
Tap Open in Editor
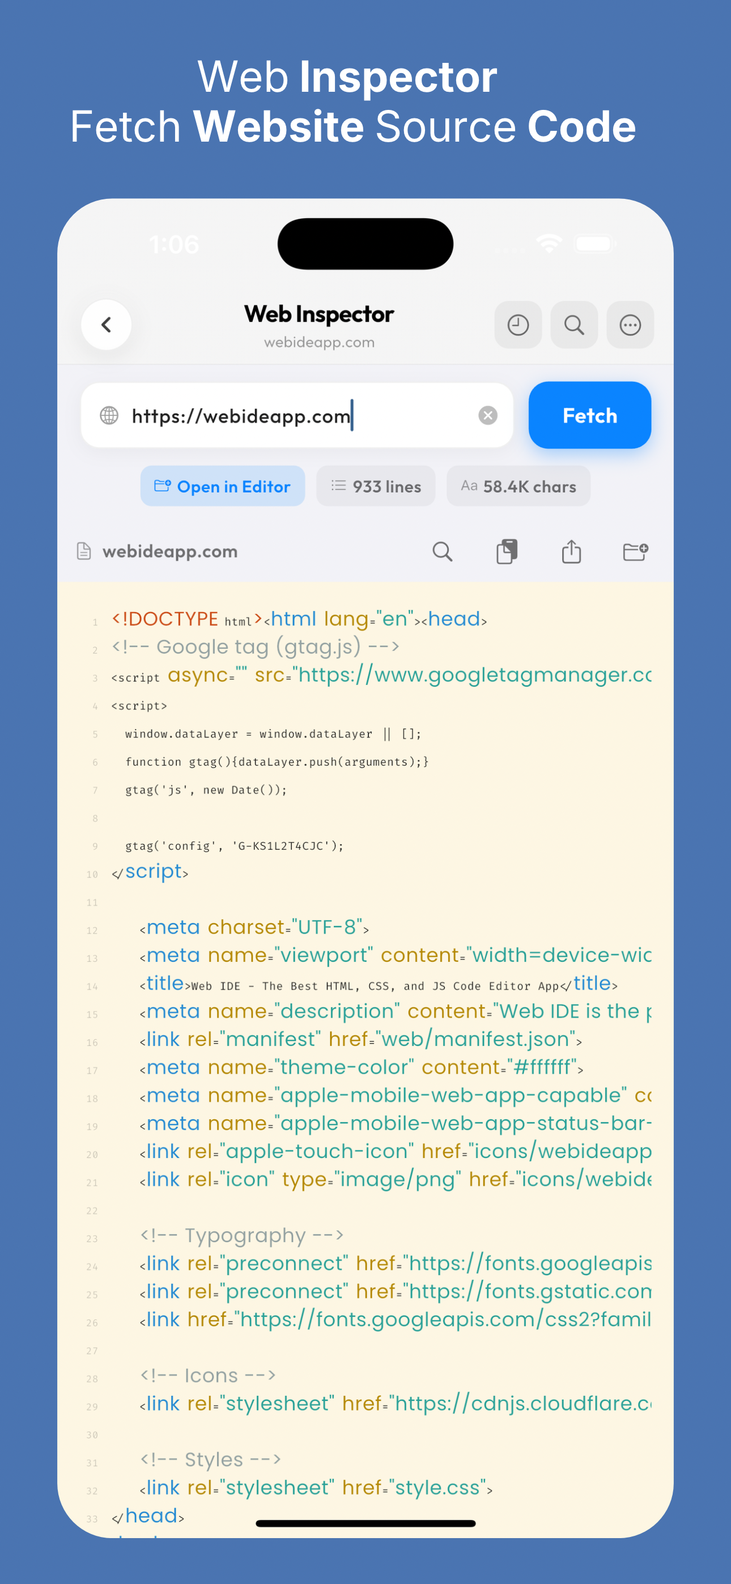point(223,487)
